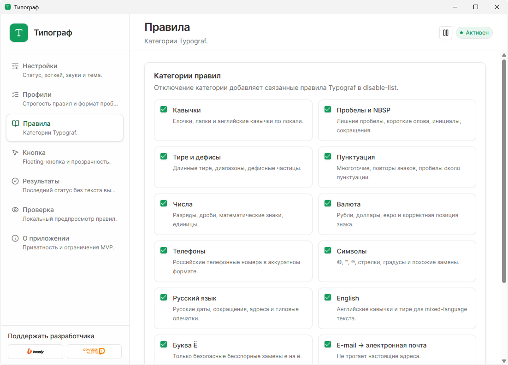508x365 pixels.
Task: Uncheck the English category checkbox
Action: tap(328, 297)
